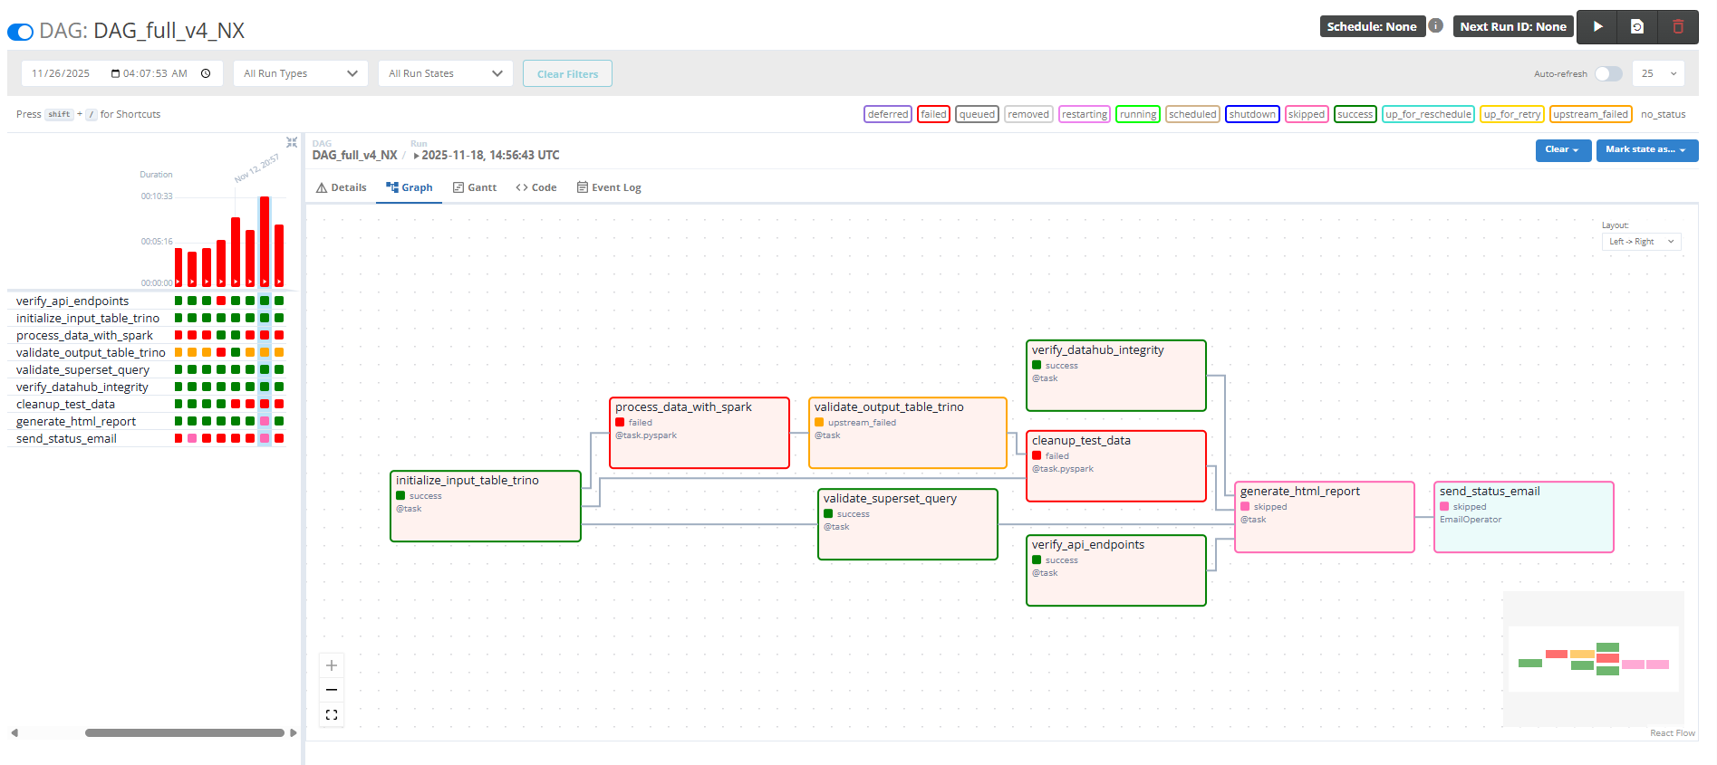Image resolution: width=1717 pixels, height=765 pixels.
Task: Select the tallest red run duration bar
Action: click(x=265, y=241)
